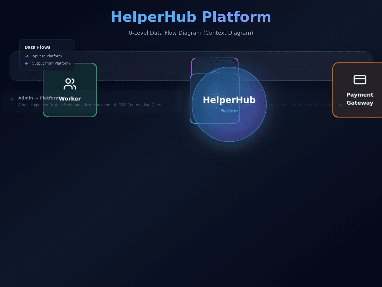Click the HelperHub Platform main title

point(191,17)
